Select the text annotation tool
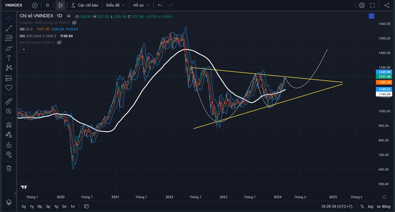This screenshot has height=212, width=395. point(9,58)
